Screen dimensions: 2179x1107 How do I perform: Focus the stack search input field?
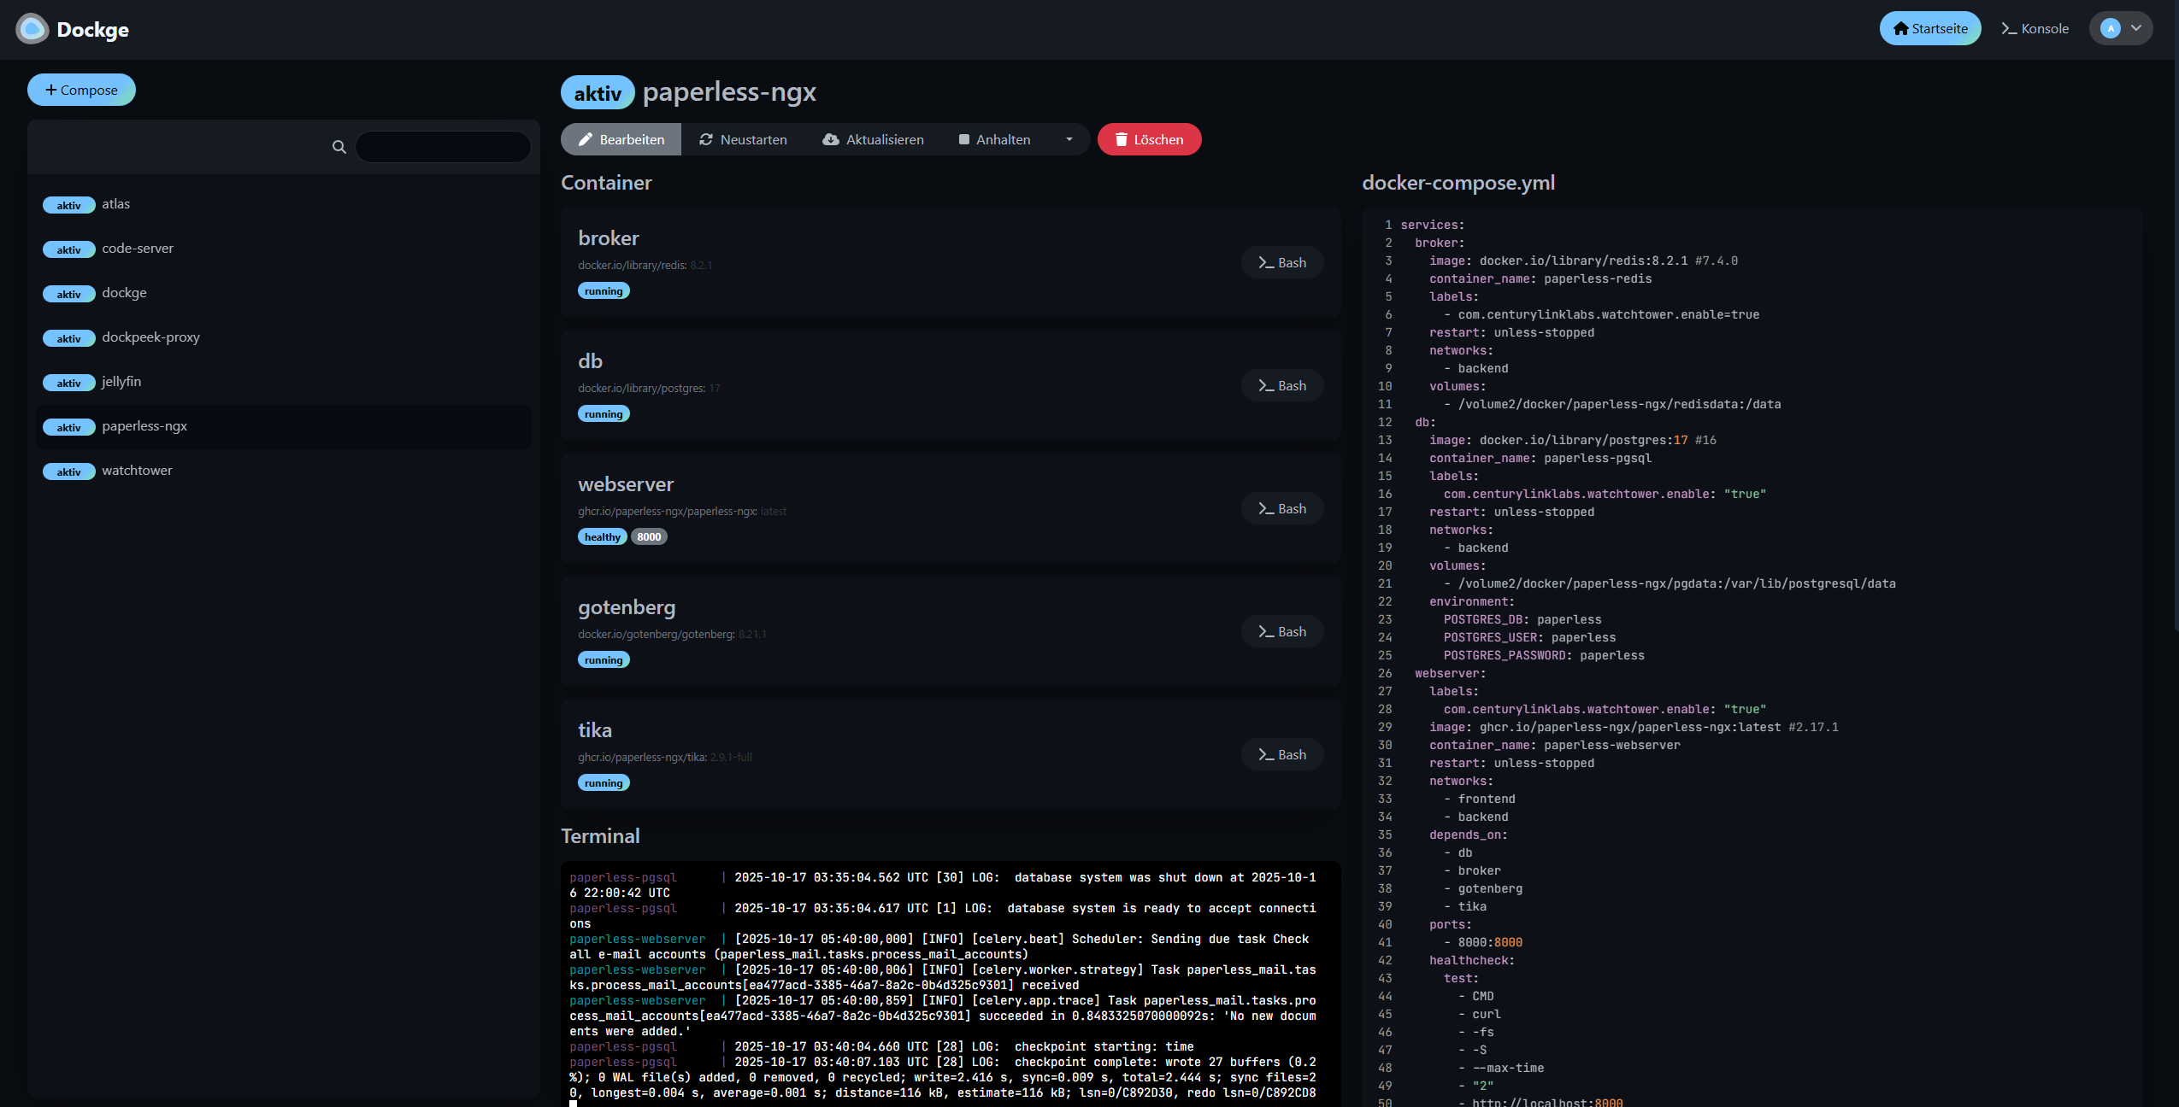point(443,147)
